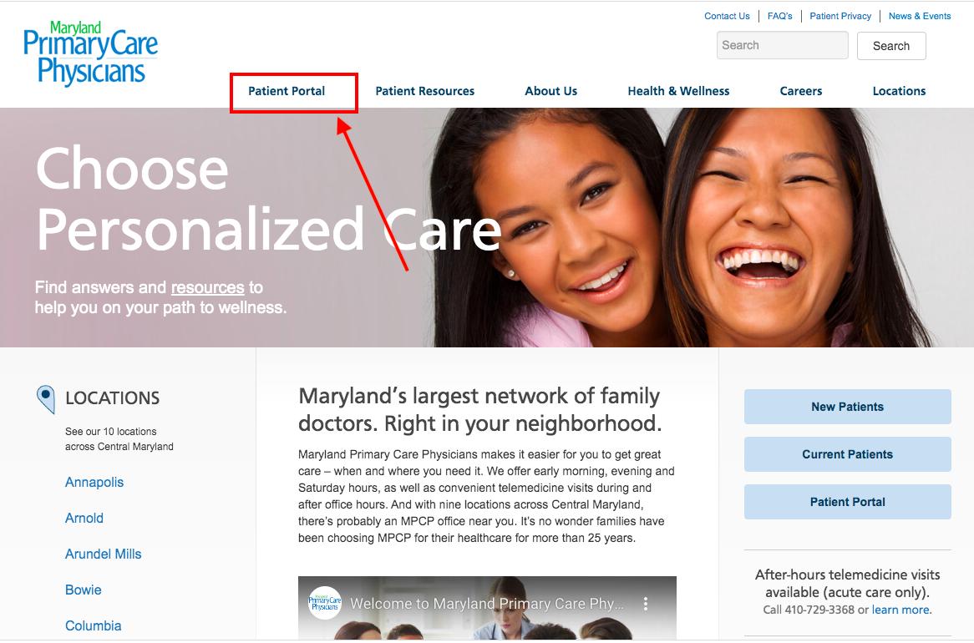The image size is (974, 643).
Task: Select Careers in the navigation bar
Action: tap(801, 91)
